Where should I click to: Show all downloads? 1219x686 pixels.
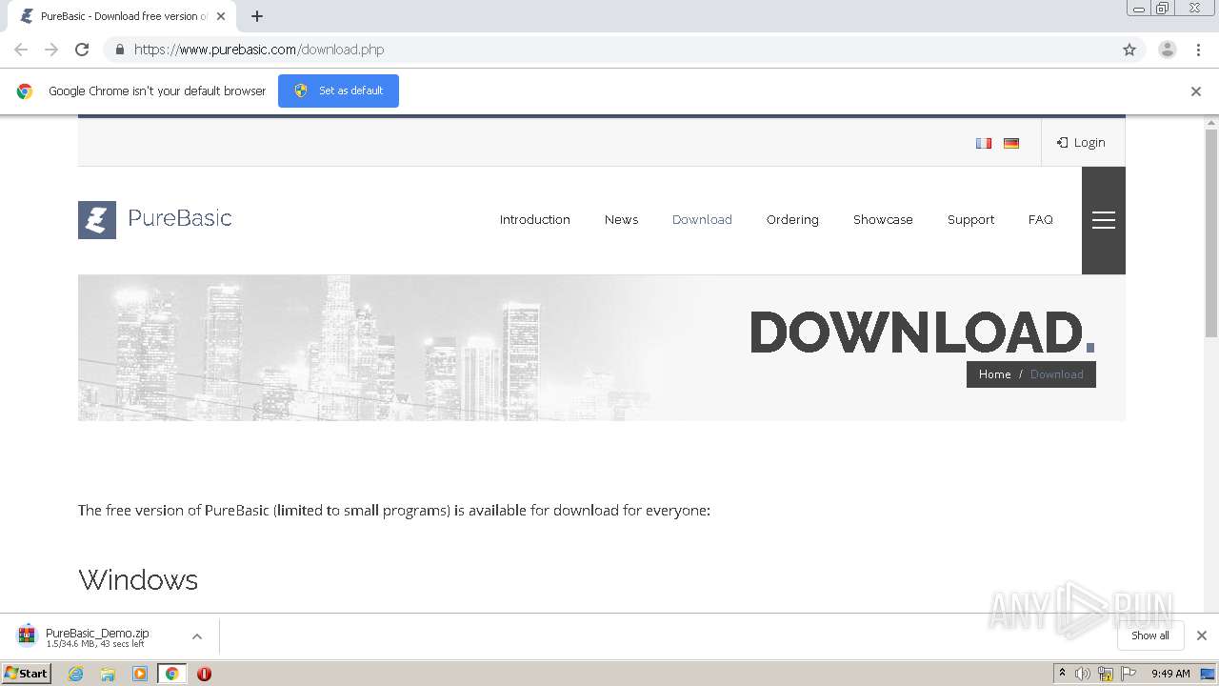pos(1150,636)
